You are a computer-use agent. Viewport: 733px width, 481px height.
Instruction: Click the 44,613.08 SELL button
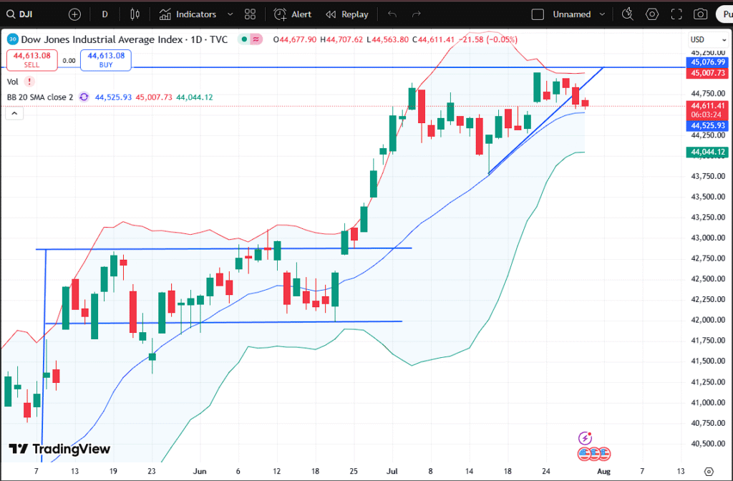pos(31,60)
